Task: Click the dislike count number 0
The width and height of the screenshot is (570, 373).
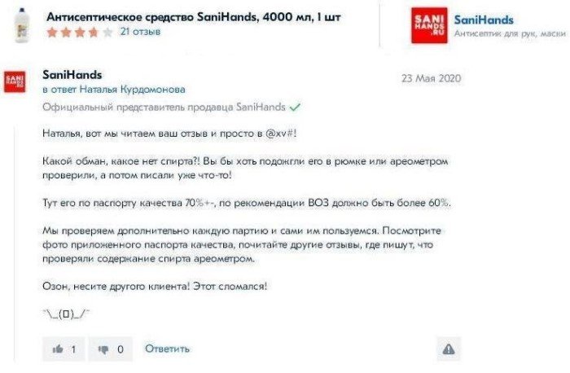Action: pyautogui.click(x=121, y=349)
